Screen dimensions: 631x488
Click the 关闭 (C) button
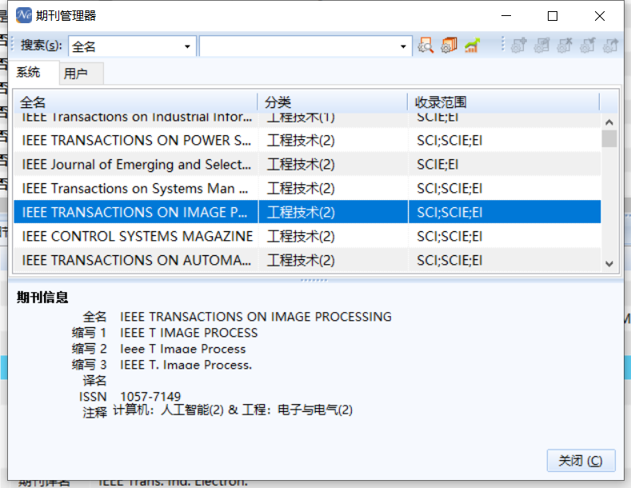point(581,460)
